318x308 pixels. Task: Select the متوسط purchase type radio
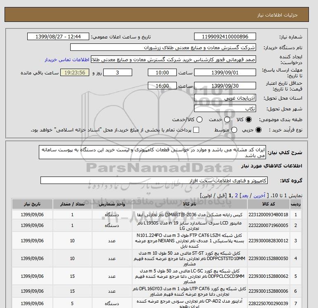coord(234,130)
